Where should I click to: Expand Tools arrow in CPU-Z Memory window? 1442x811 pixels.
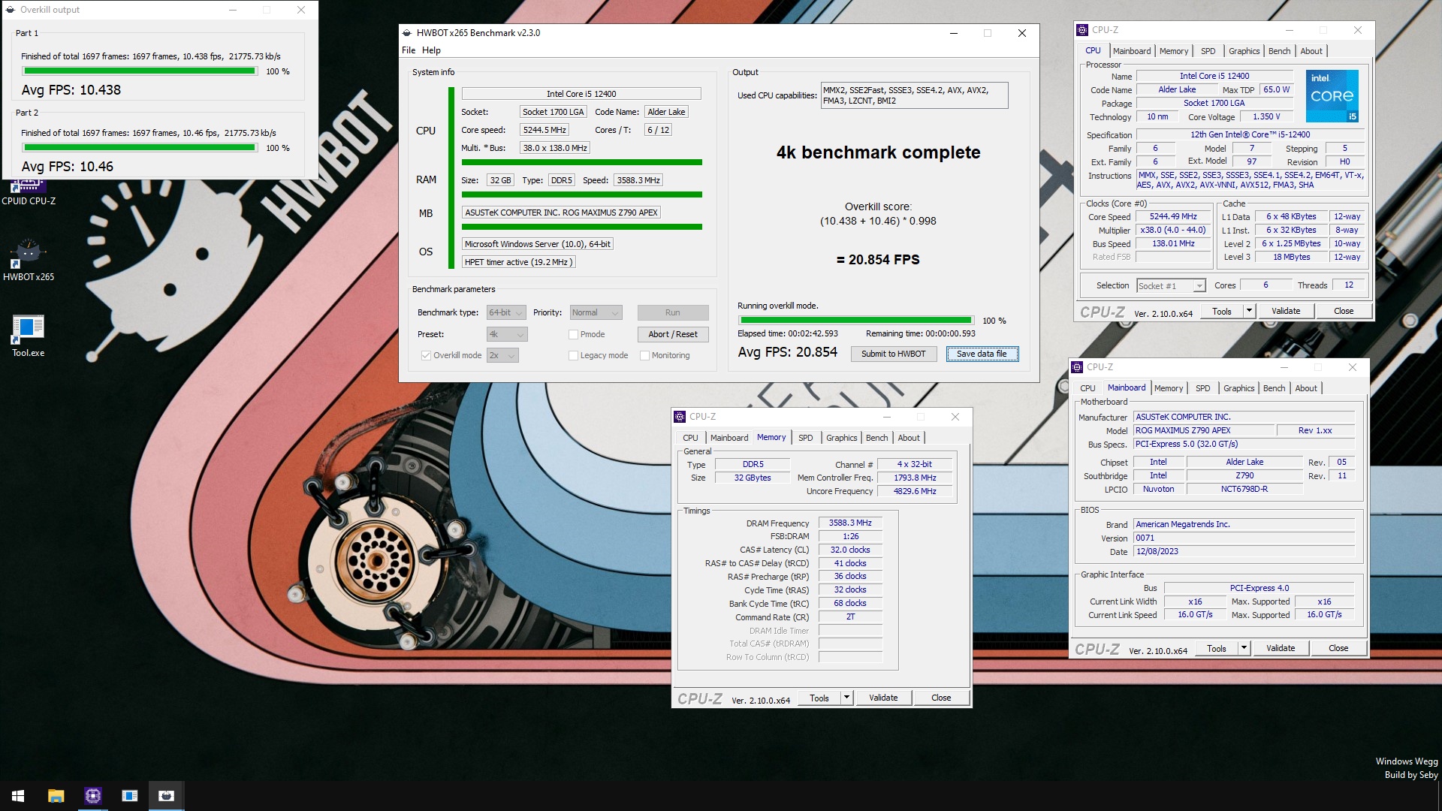(846, 698)
